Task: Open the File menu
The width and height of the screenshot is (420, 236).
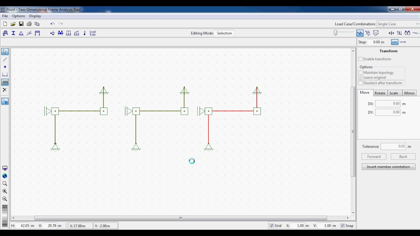Action: (5, 16)
